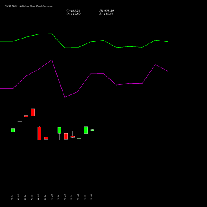Click the highest point of the green line
Screen dimensions: 207x207
(x=51, y=34)
